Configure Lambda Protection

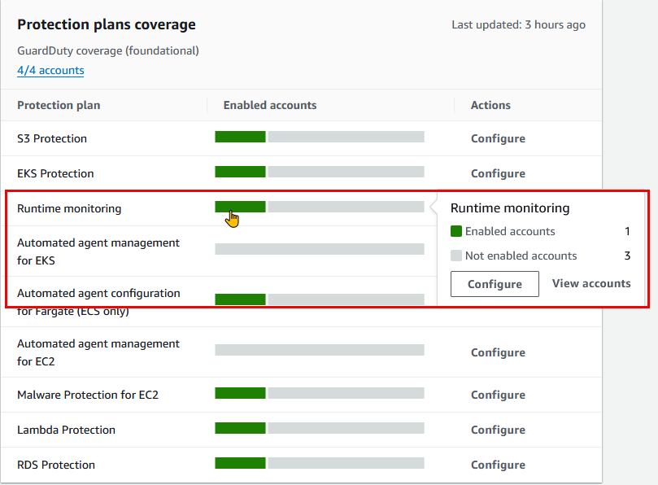point(498,430)
